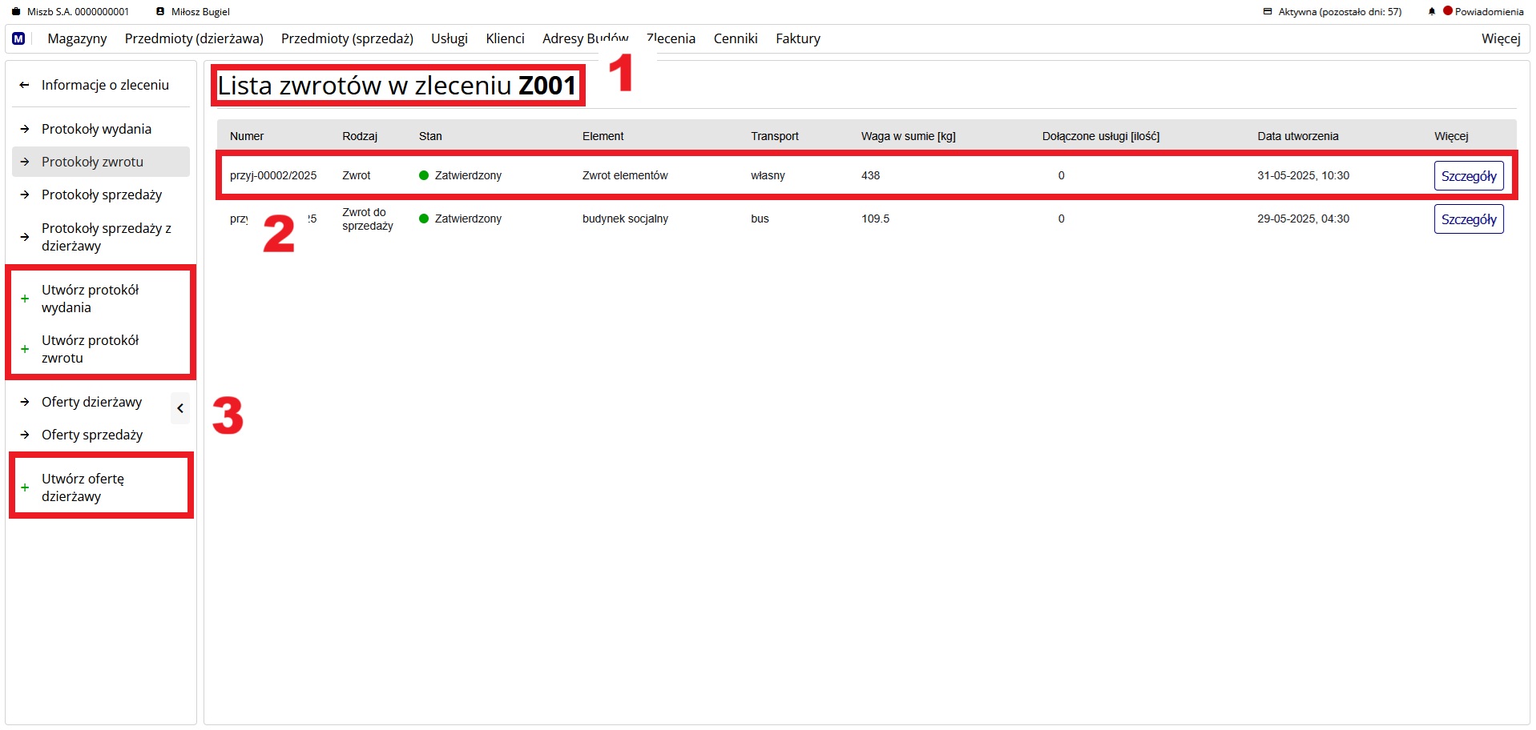Screen dimensions: 1536x730
Task: Open the Cenniki menu item
Action: tap(735, 38)
